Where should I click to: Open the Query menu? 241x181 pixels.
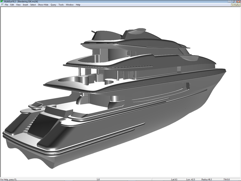pyautogui.click(x=53, y=5)
